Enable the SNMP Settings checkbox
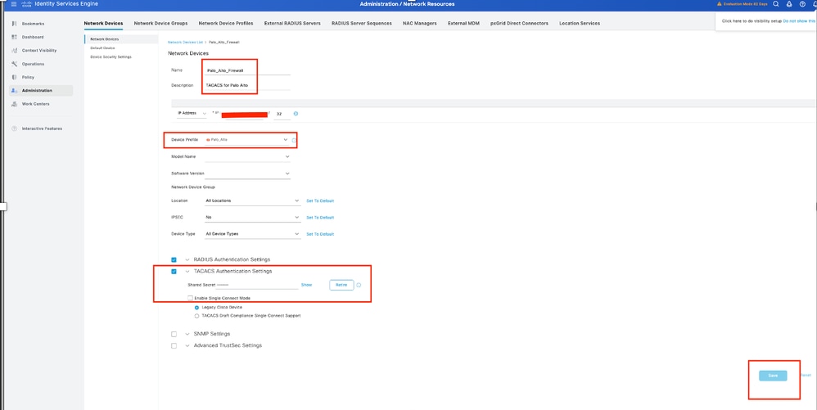The image size is (817, 410). pyautogui.click(x=174, y=334)
